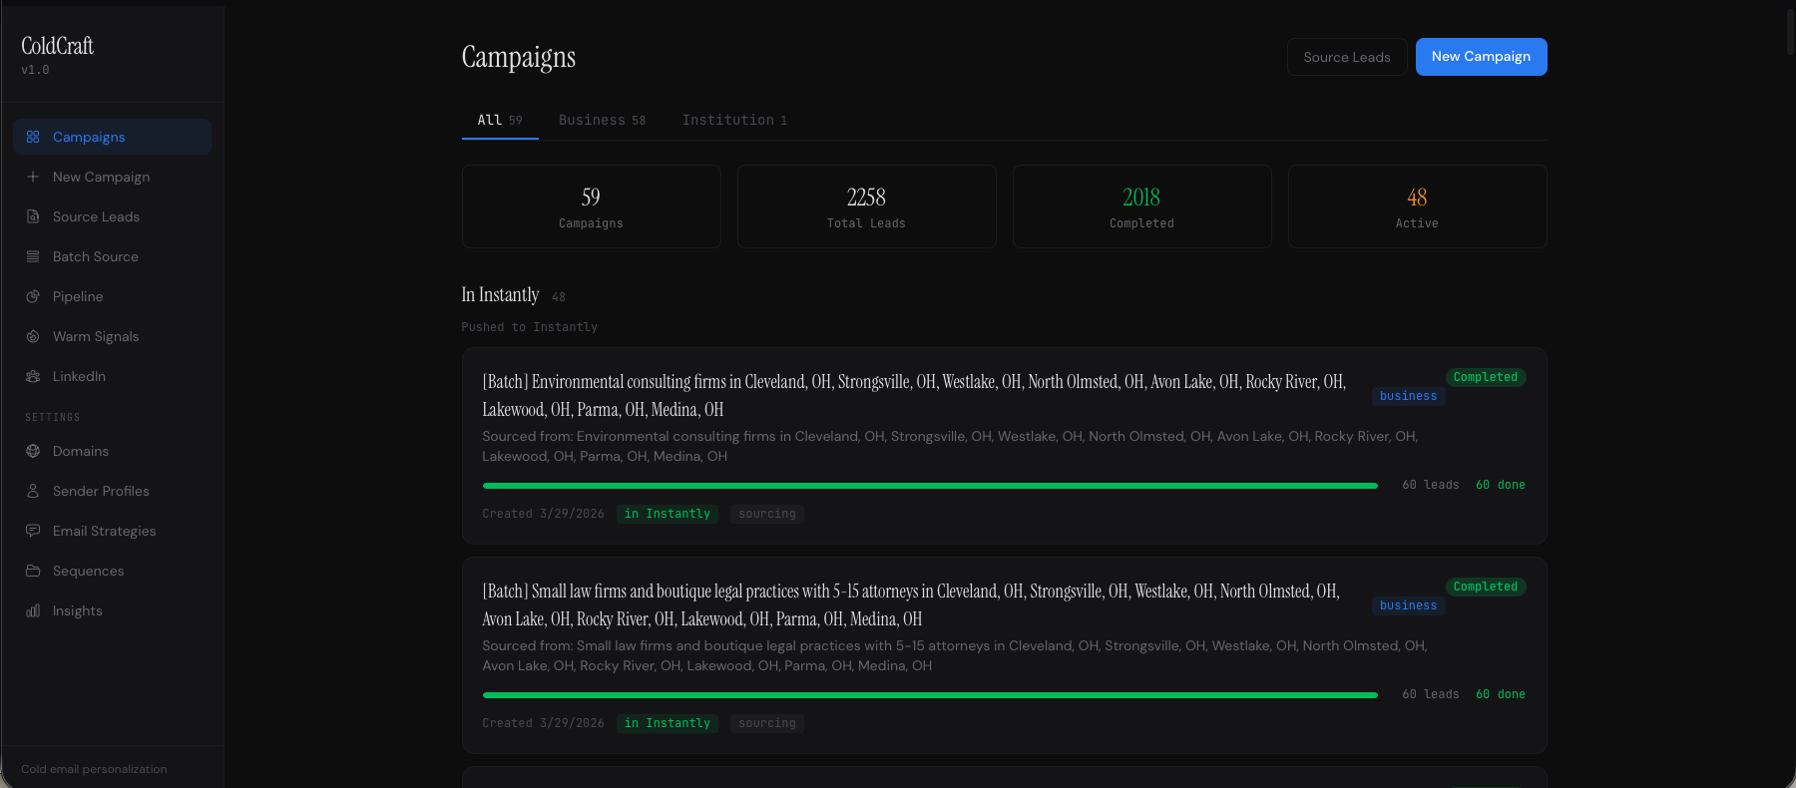Click Completed badge on Environmental consulting campaign
The height and width of the screenshot is (788, 1796).
tap(1485, 377)
